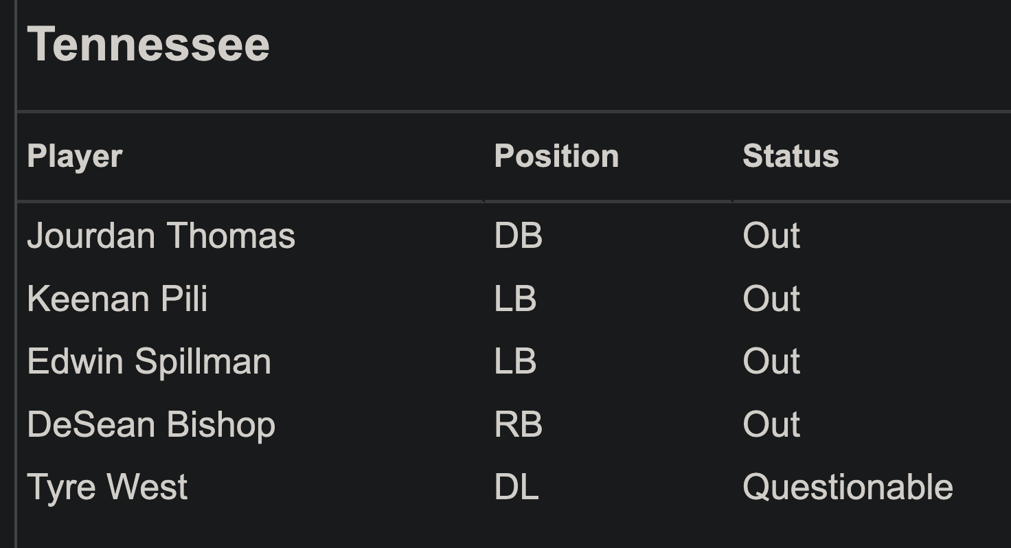The image size is (1011, 548).
Task: Click player name Jourdan Thomas
Action: point(161,236)
